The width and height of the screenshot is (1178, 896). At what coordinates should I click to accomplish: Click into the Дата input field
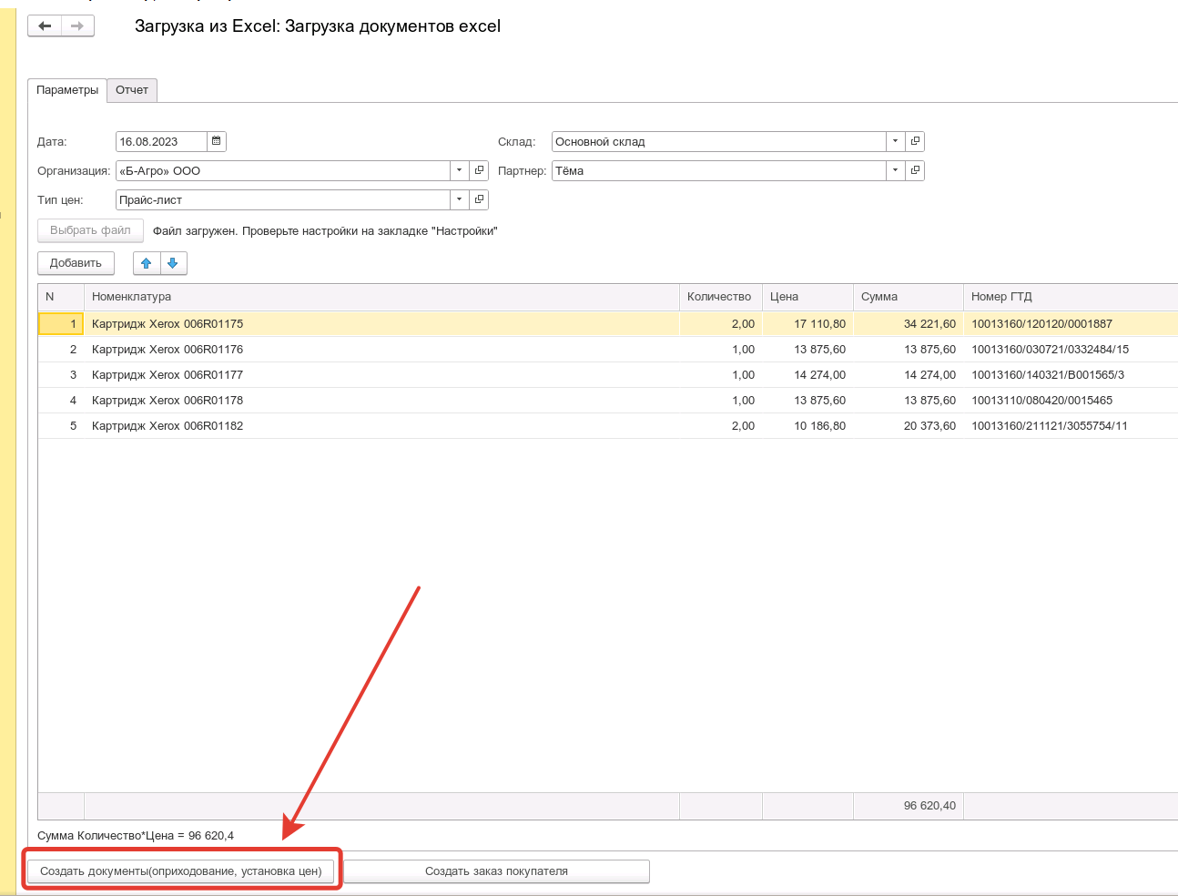(160, 141)
